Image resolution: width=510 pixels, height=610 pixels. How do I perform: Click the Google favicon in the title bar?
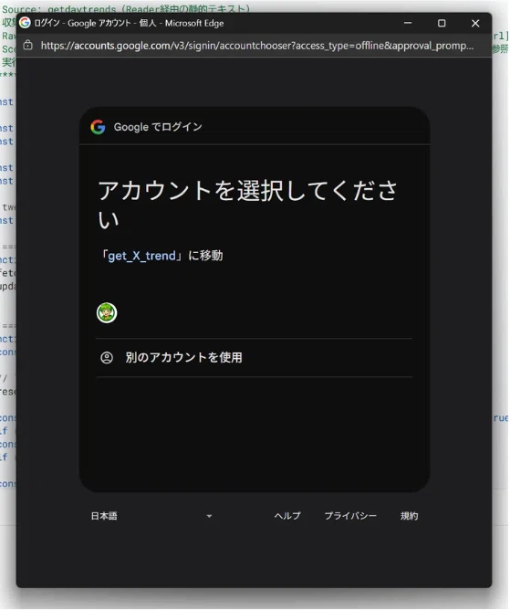[x=25, y=23]
